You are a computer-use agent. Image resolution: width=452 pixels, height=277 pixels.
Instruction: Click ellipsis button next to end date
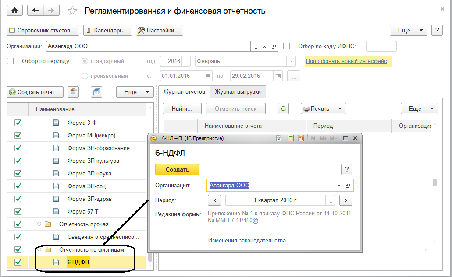point(294,76)
